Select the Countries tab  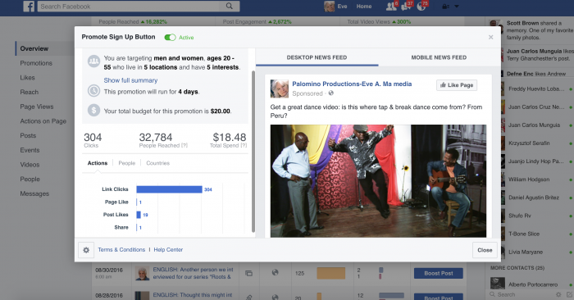click(157, 163)
